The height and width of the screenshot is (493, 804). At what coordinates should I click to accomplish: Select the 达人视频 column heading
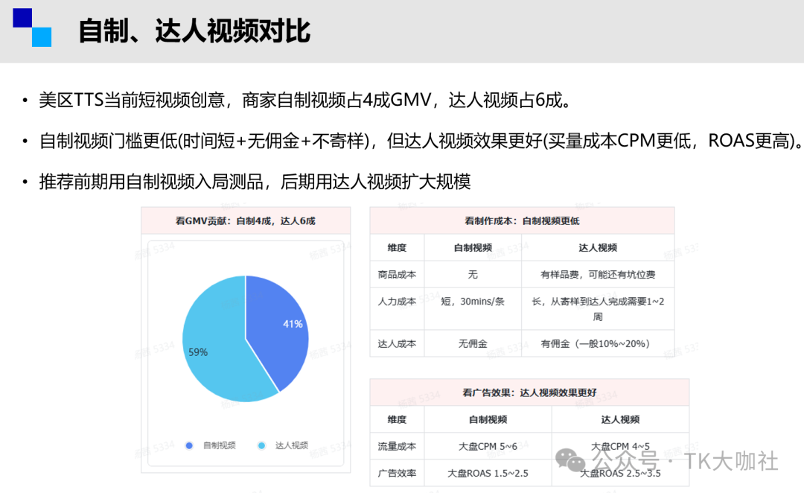point(599,247)
